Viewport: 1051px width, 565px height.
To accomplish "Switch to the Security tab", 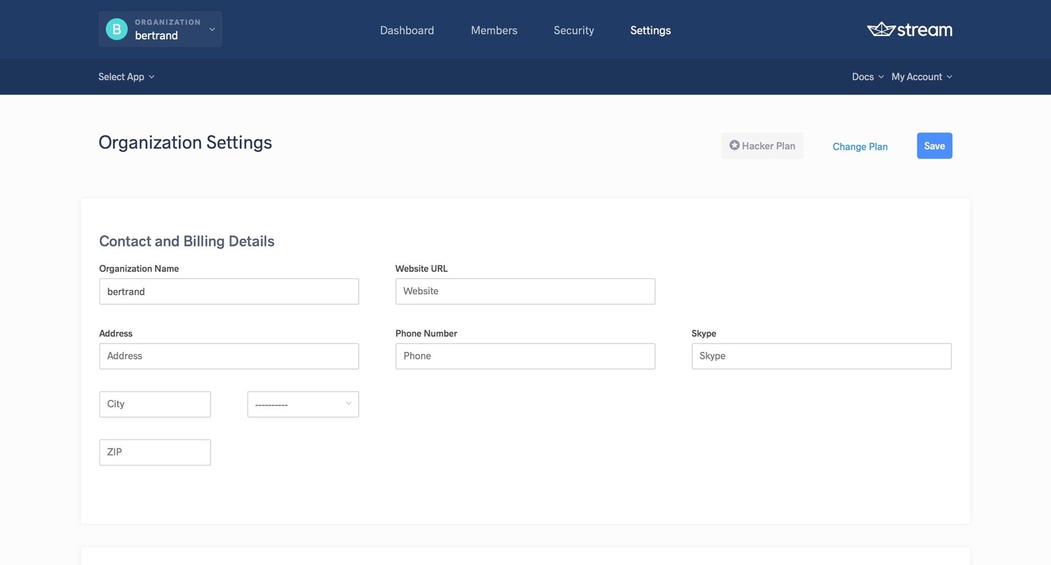I will [574, 30].
